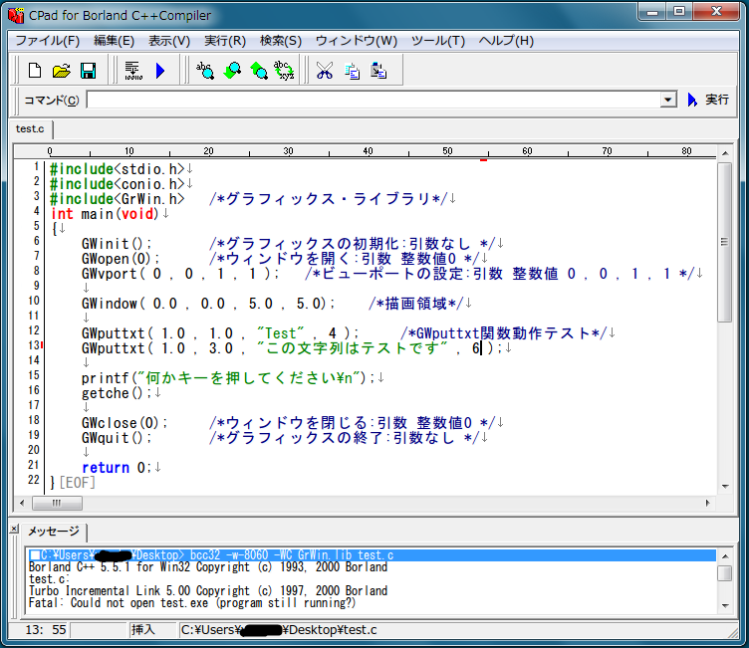Click 'int main(void)' on line 4
Viewport: 749px width, 648px height.
105,214
